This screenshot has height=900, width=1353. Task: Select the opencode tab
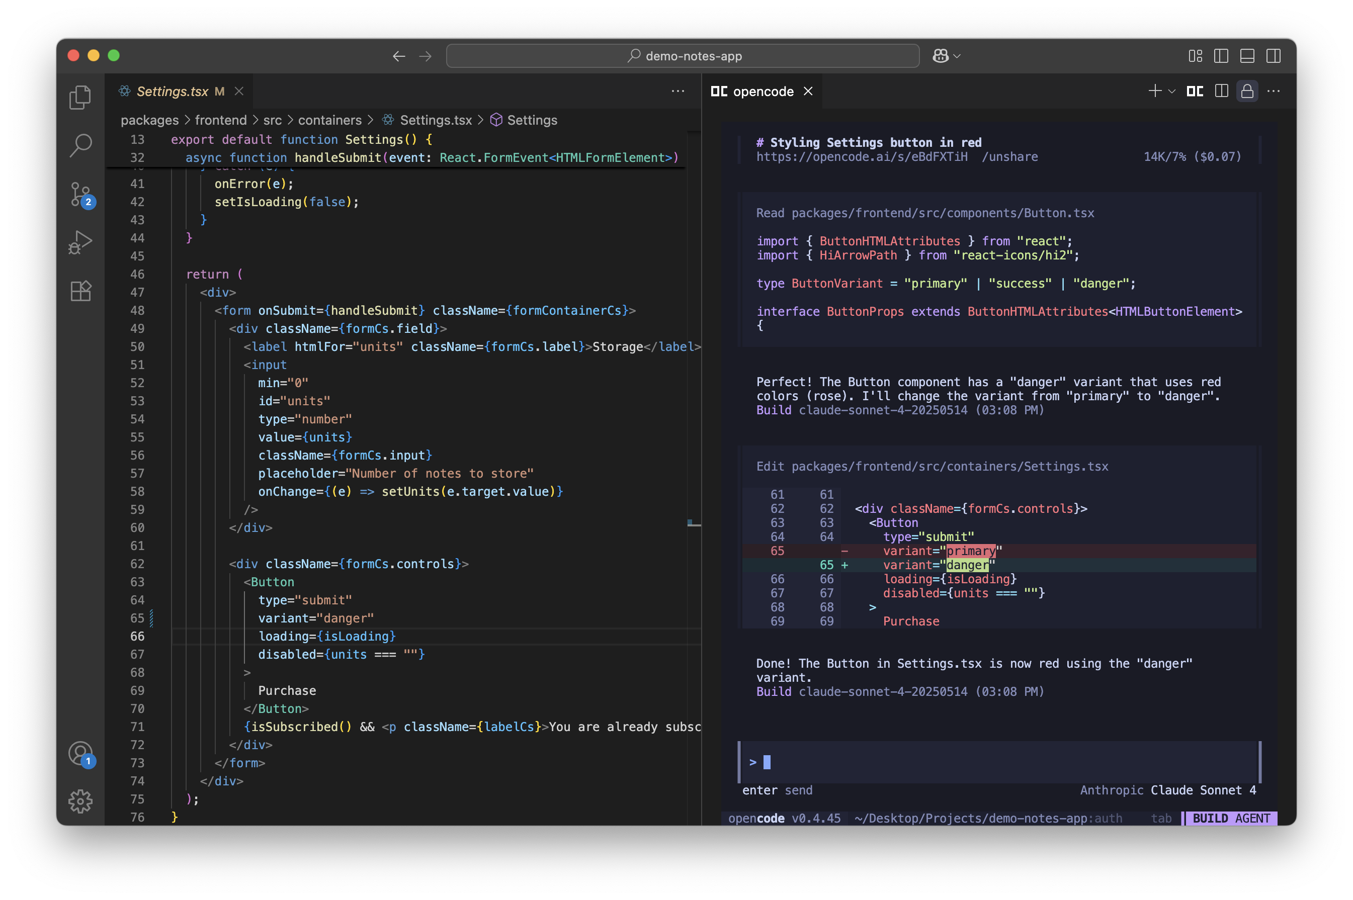tap(760, 92)
